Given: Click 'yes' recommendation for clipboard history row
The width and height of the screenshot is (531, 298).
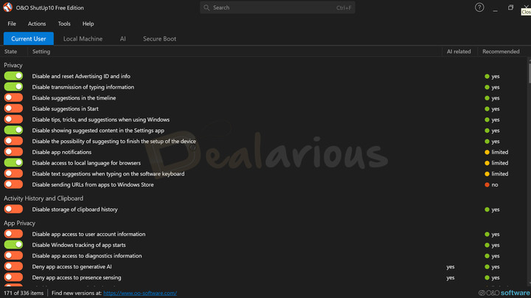Looking at the screenshot, I should (492, 209).
